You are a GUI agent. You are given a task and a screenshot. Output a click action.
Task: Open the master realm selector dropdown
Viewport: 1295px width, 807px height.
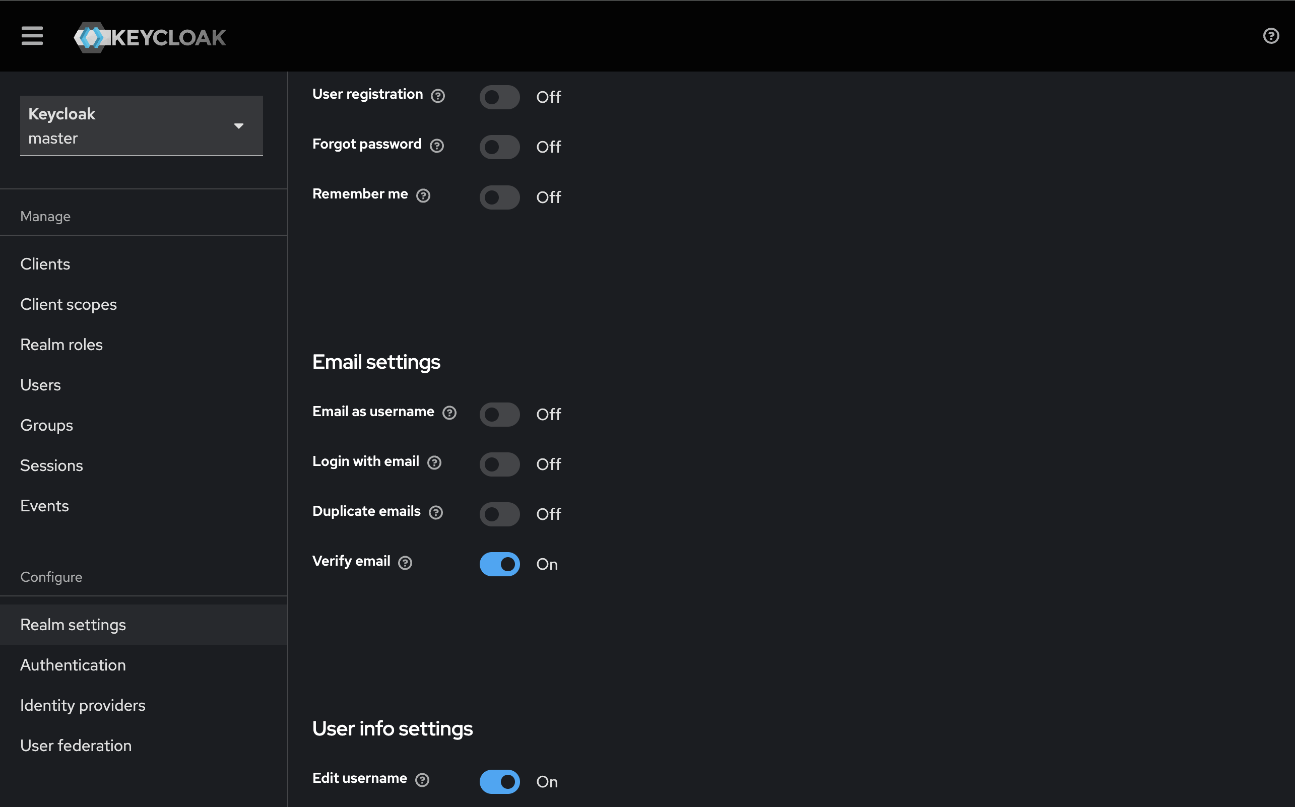141,126
